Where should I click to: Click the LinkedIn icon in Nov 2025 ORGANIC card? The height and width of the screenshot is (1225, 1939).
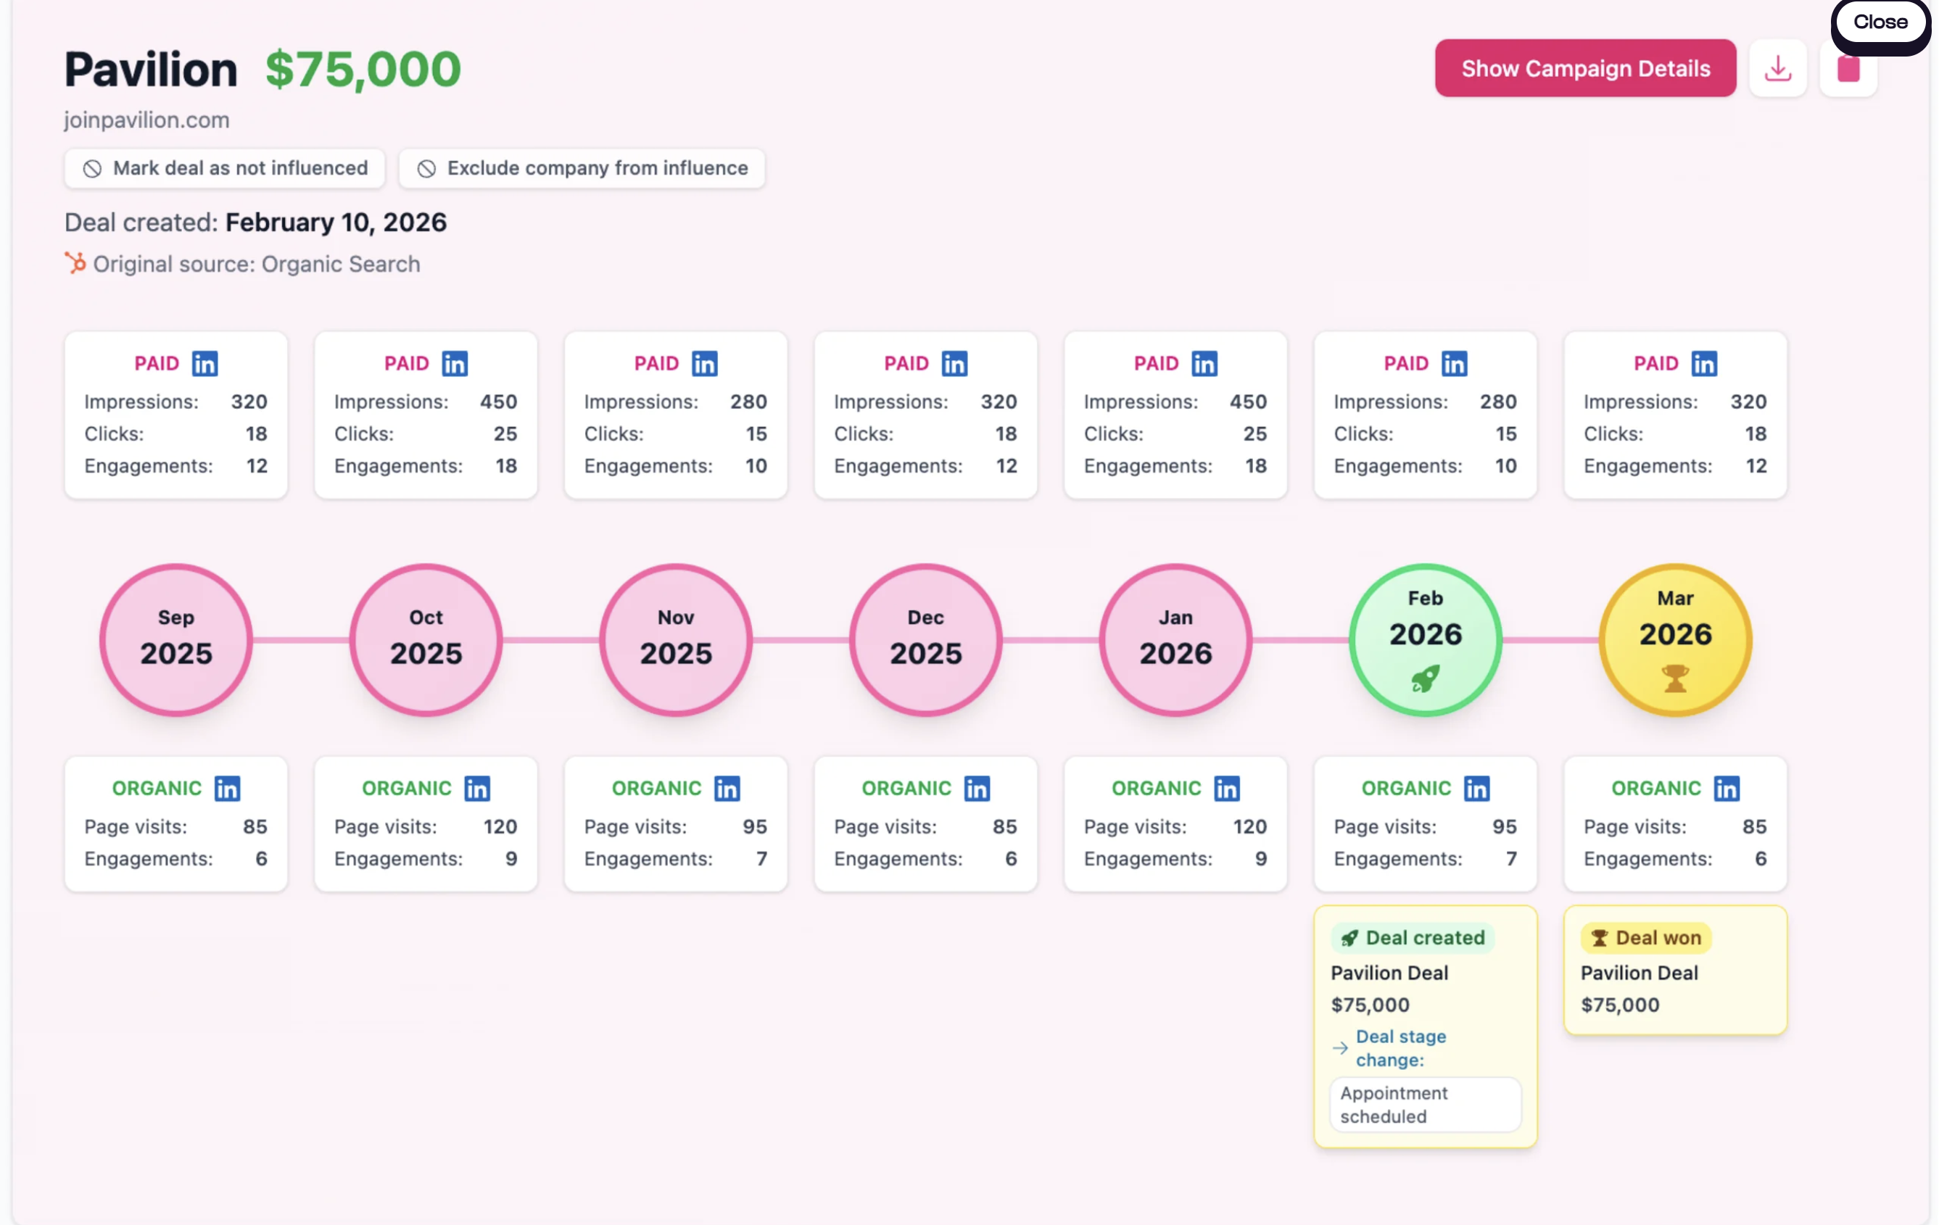727,789
